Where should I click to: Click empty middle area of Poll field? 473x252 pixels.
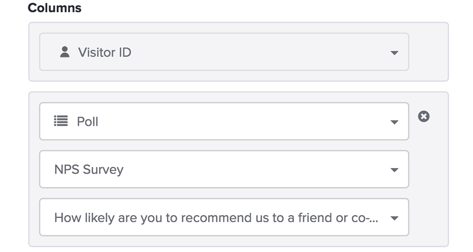click(241, 121)
